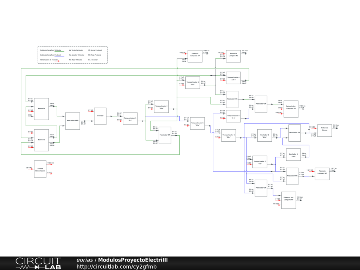Open the circuitlab.com/cy2gfmb URL
Image resolution: width=360 pixels, height=270 pixels.
click(116, 266)
